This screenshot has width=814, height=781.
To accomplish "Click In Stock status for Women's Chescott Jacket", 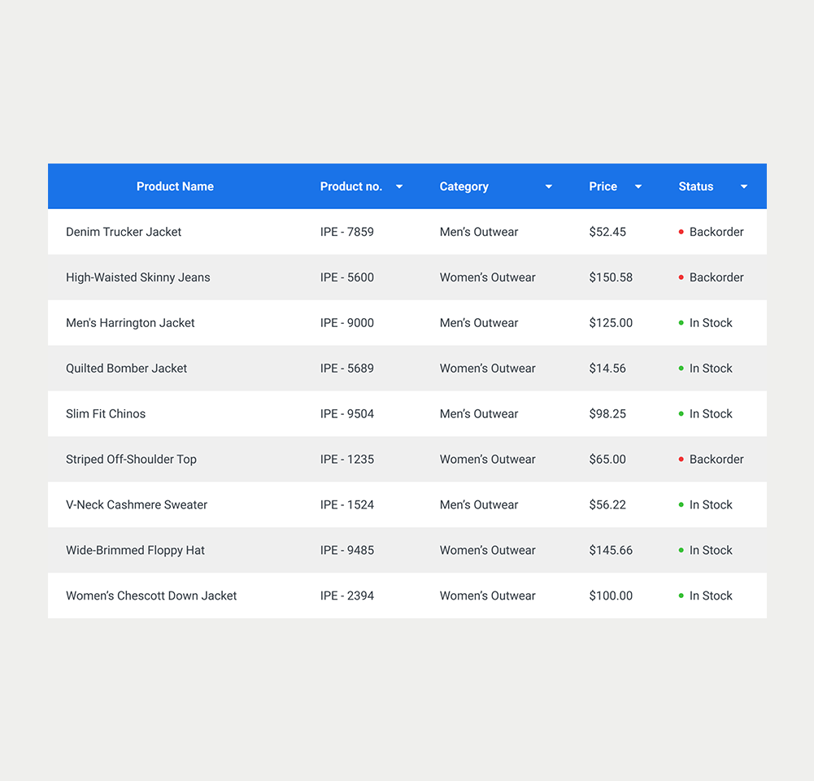I will 711,596.
